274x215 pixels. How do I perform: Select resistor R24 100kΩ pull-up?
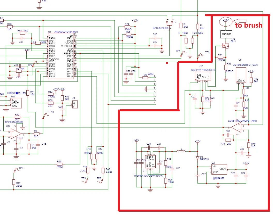(127, 27)
